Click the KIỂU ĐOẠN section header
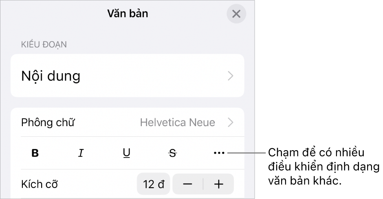 pos(44,45)
